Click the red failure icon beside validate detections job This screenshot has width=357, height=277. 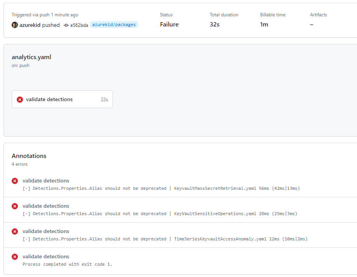(20, 99)
